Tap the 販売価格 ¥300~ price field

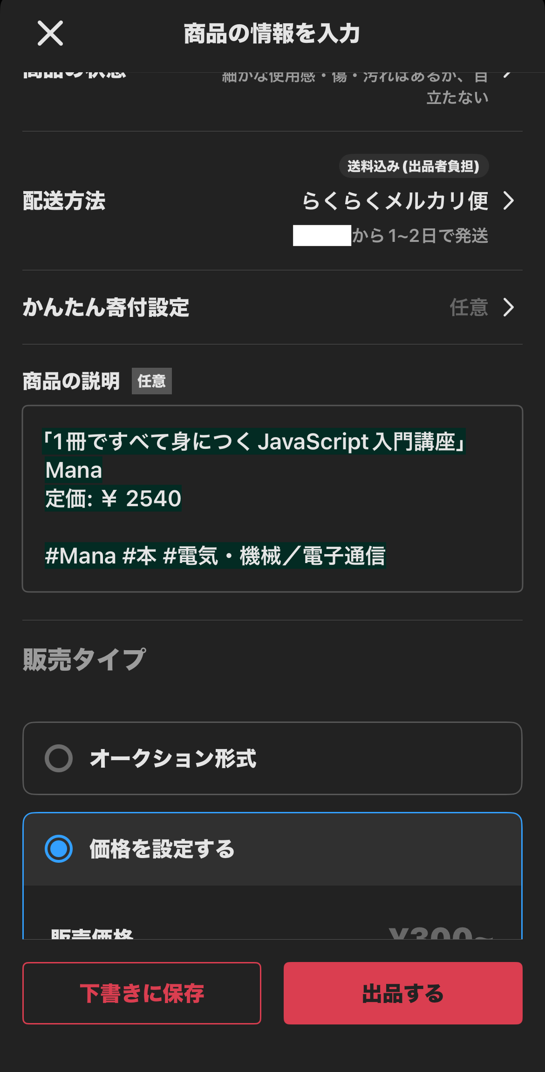[x=440, y=933]
